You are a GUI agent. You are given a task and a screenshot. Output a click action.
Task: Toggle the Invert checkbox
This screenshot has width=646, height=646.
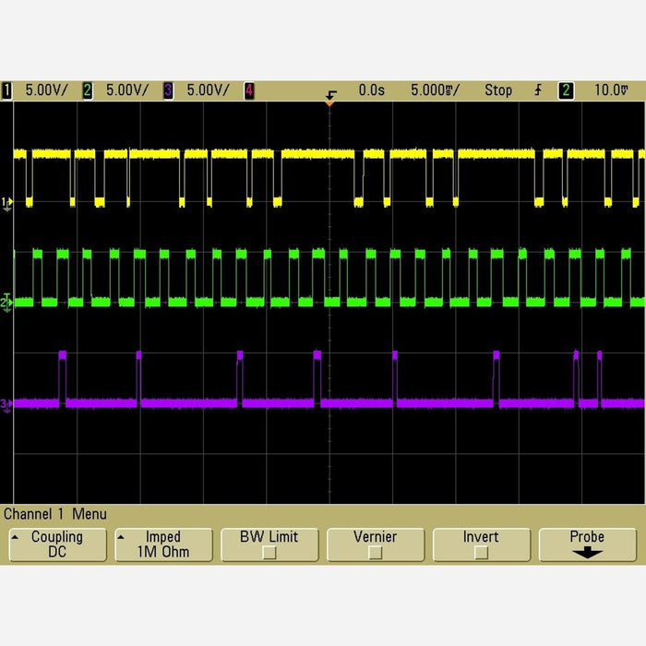pyautogui.click(x=480, y=553)
